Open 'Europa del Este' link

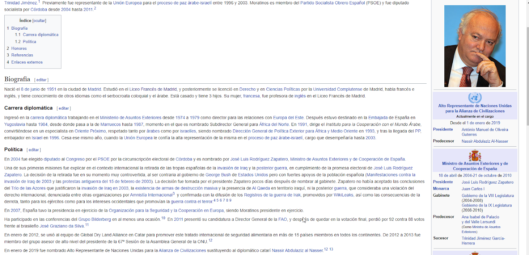pos(288,118)
